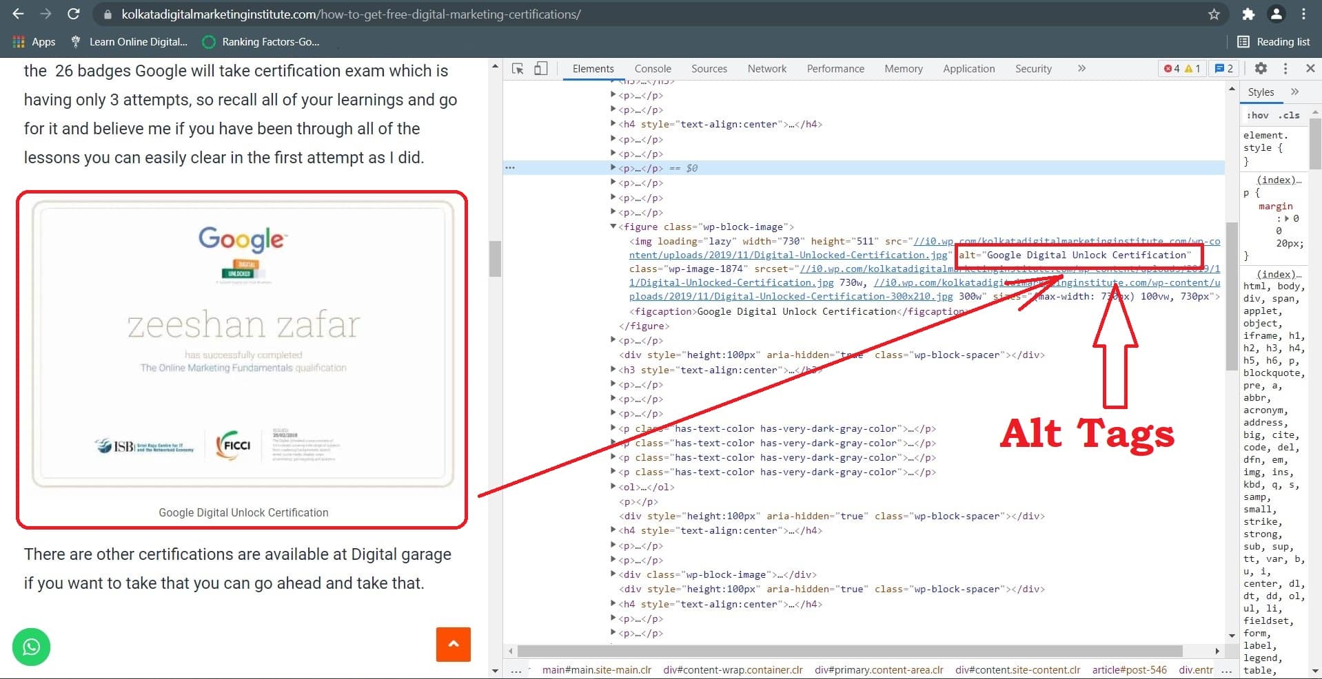Screen dimensions: 1322x679
Task: Click the Google certificate image
Action: pyautogui.click(x=243, y=344)
